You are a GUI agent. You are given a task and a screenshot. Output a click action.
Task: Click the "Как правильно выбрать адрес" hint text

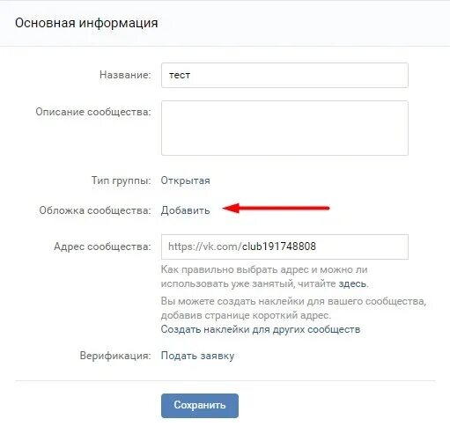pyautogui.click(x=264, y=276)
